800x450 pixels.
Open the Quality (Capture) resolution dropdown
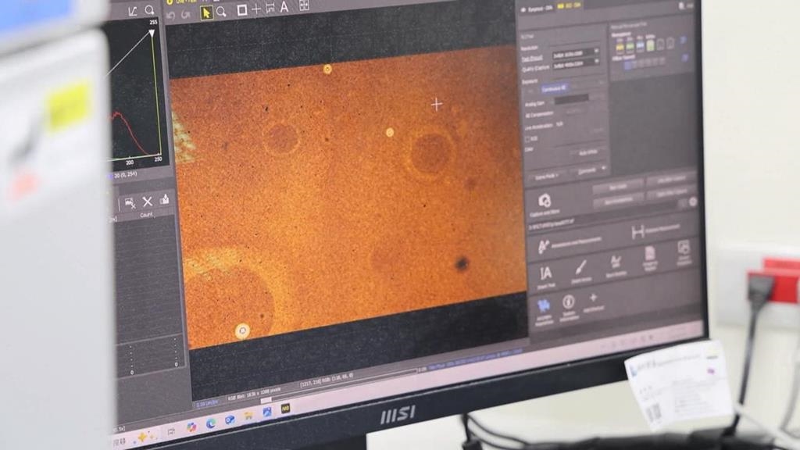[x=574, y=63]
